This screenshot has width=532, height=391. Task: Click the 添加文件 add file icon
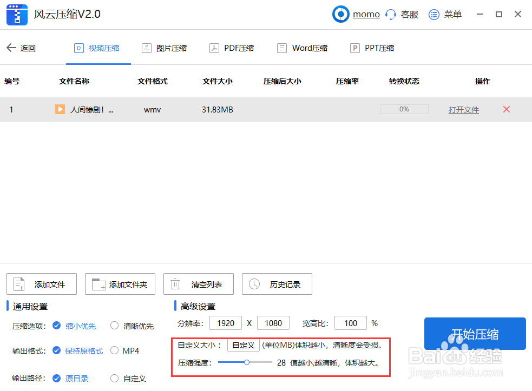(x=19, y=283)
